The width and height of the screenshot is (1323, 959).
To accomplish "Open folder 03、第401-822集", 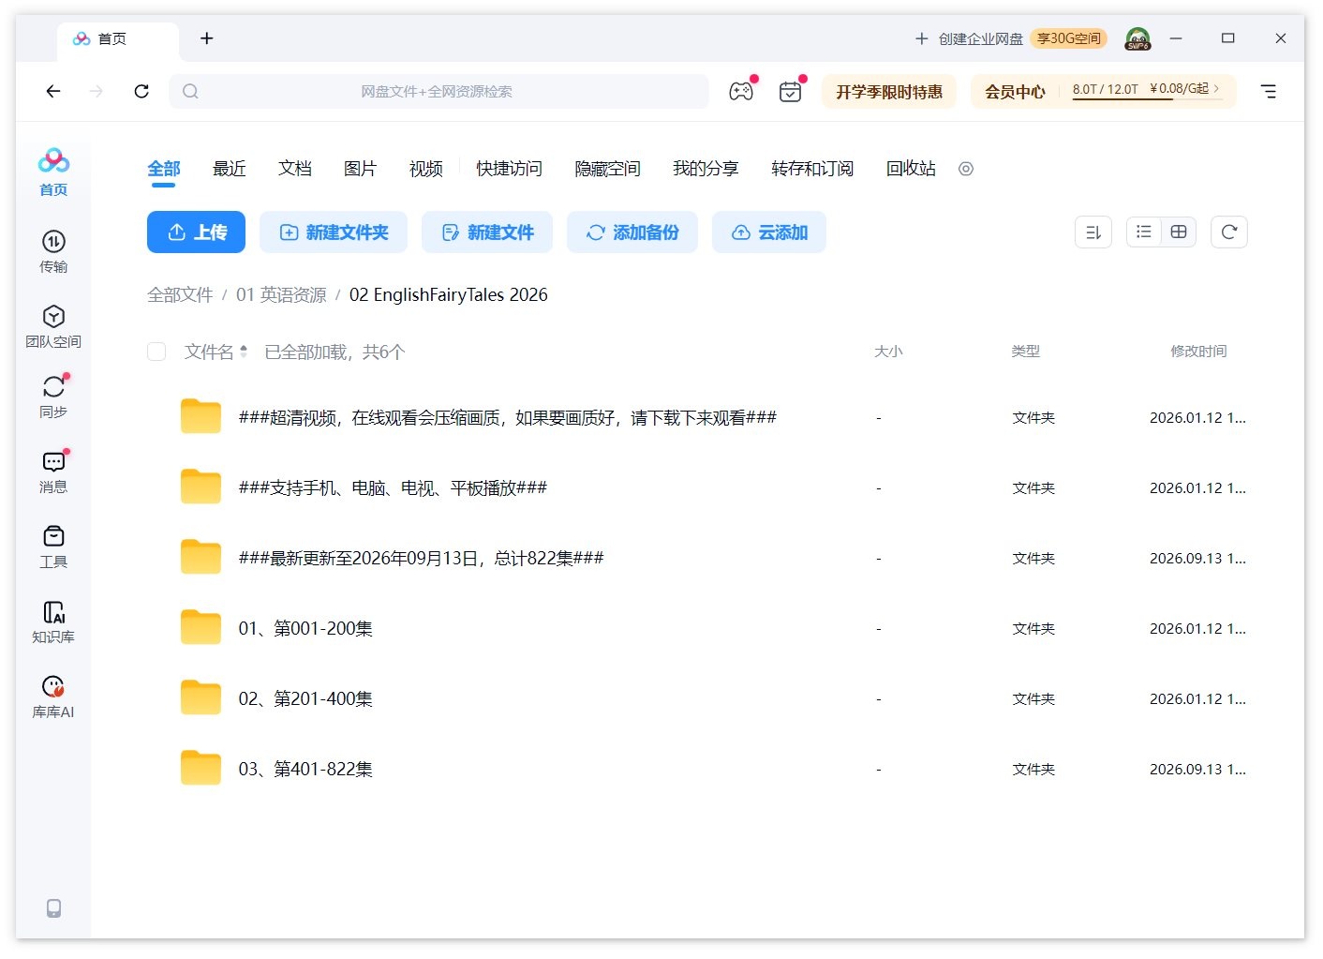I will [x=305, y=769].
